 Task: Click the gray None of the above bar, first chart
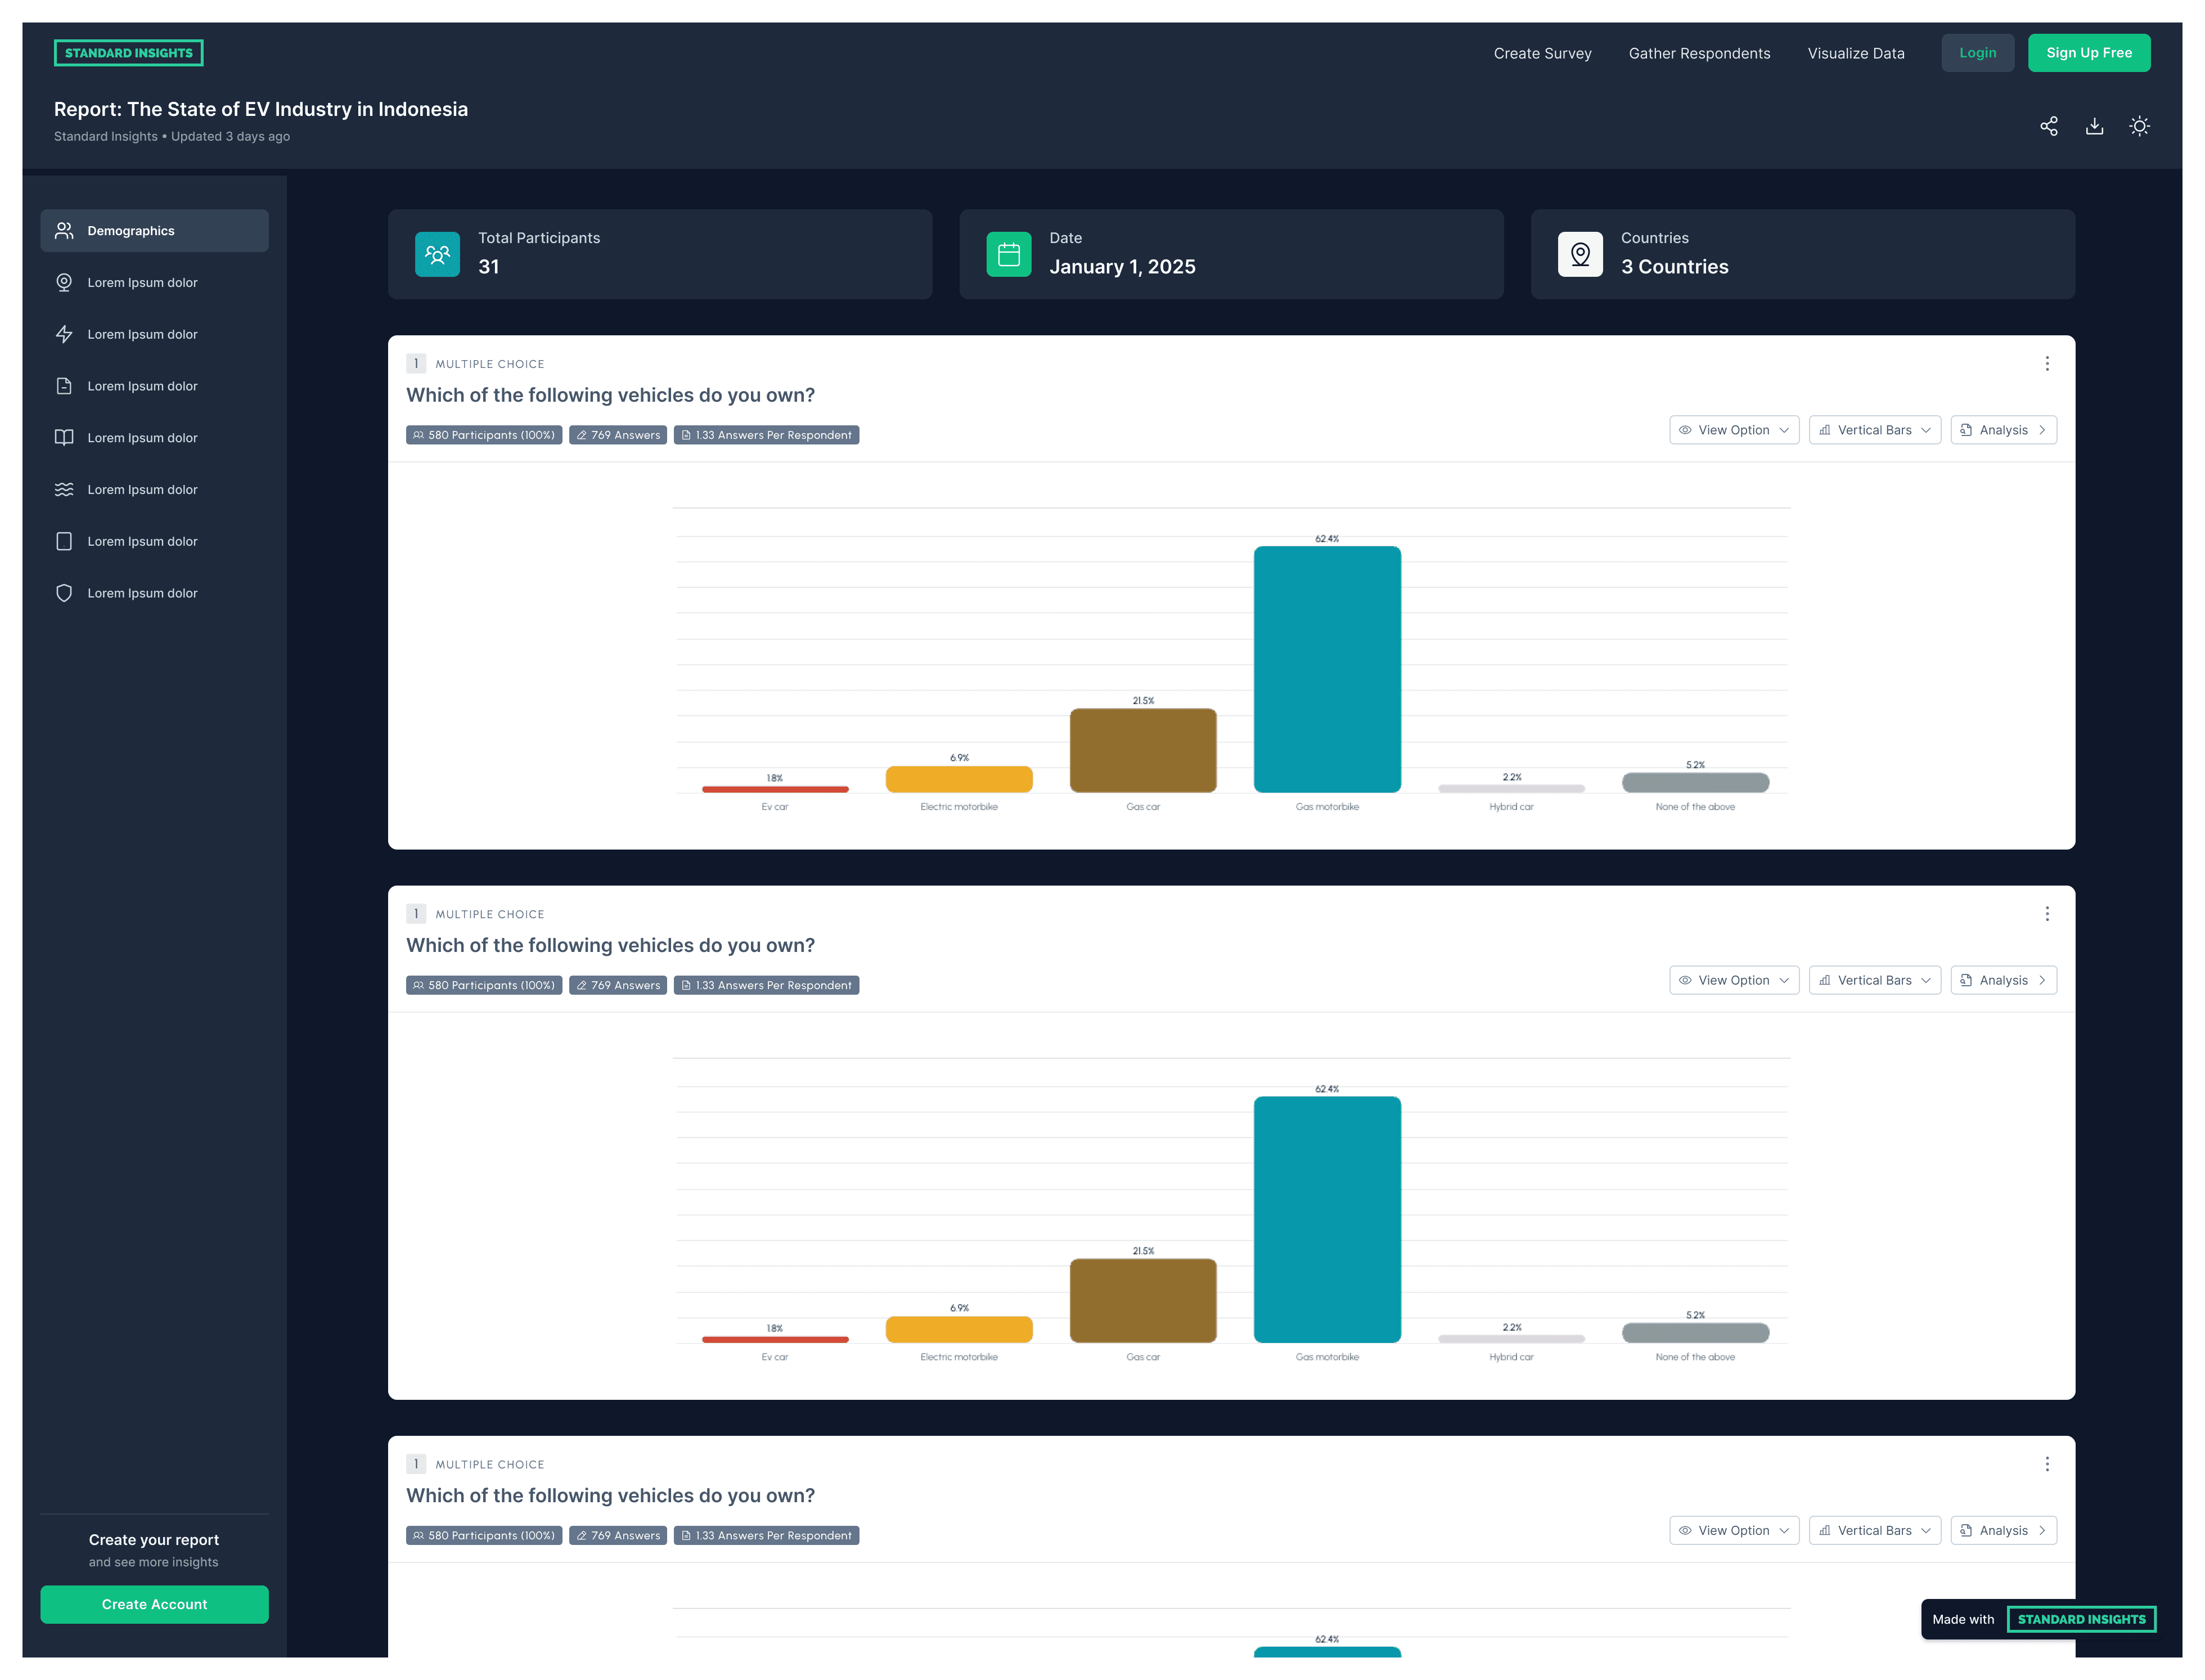coord(1694,782)
